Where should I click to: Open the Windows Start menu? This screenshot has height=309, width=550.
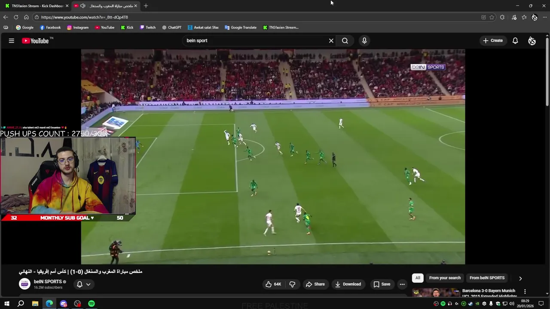[x=6, y=304]
